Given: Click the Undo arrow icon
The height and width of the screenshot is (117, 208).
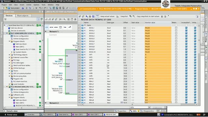Looking at the screenshot, I should [x=40, y=8].
